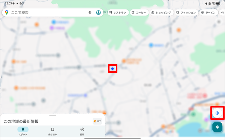
Task: Center map on my location button
Action: click(217, 113)
